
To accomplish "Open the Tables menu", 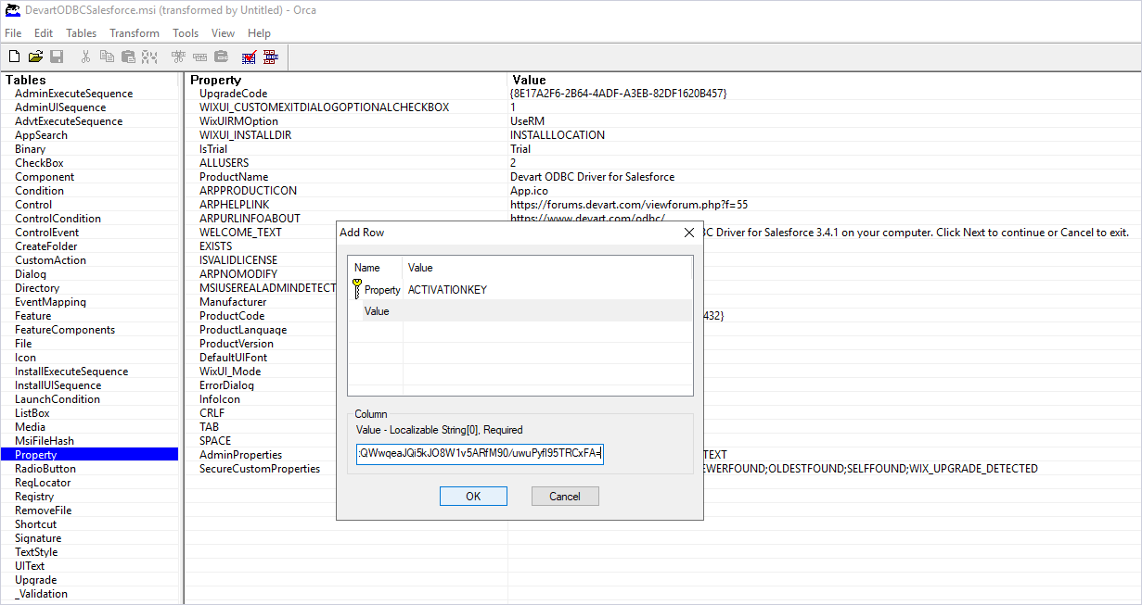I will tap(81, 32).
